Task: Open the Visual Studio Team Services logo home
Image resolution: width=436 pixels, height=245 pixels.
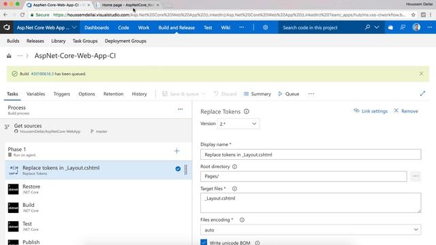Action: pos(6,27)
